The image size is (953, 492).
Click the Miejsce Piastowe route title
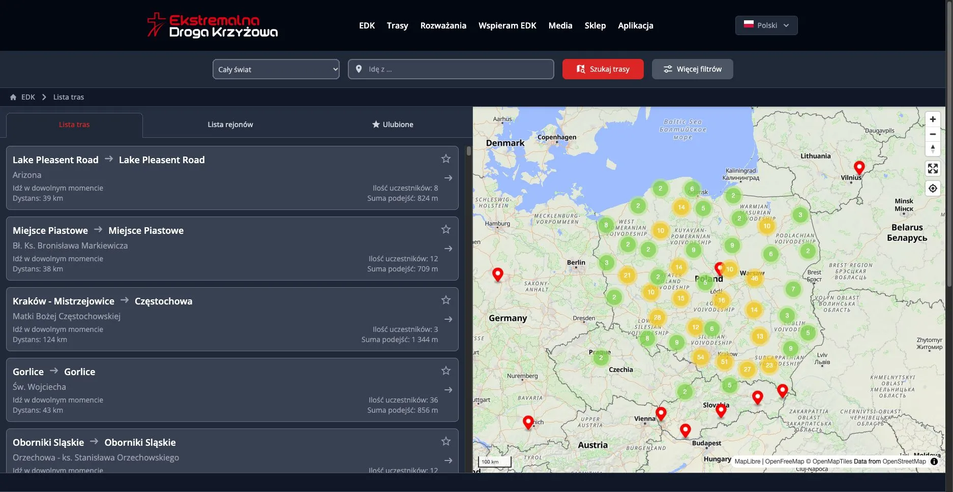click(x=98, y=230)
